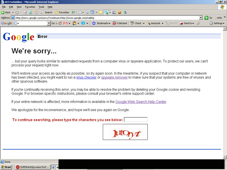Click the popup blocker '0 blocked' button

click(x=120, y=23)
